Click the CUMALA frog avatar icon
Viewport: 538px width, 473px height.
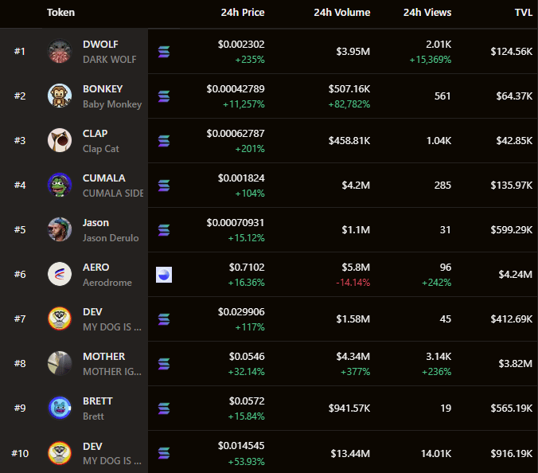point(60,185)
